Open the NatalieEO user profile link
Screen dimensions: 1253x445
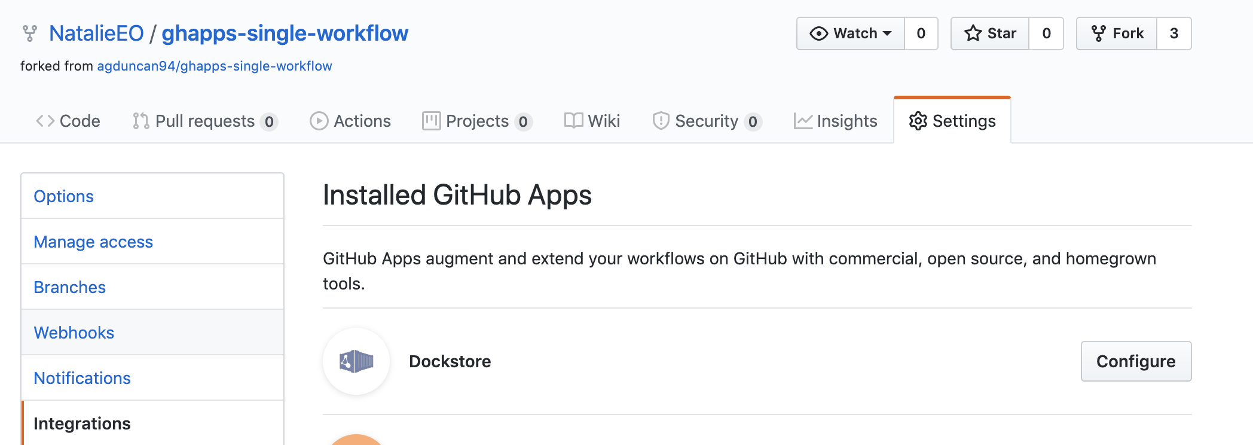96,33
